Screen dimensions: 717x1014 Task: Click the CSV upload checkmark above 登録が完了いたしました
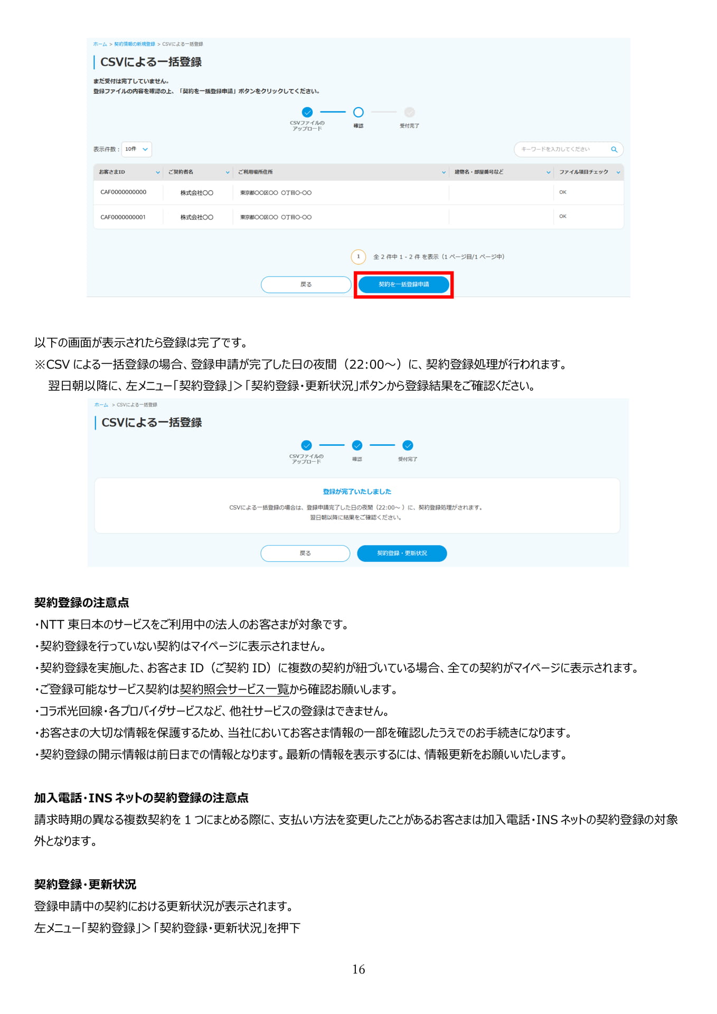pos(307,445)
